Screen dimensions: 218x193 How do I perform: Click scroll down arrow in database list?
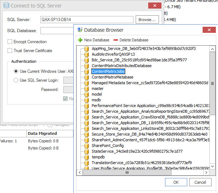[212, 166]
